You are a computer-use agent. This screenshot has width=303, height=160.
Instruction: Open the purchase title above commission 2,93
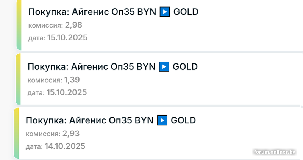tap(90, 121)
